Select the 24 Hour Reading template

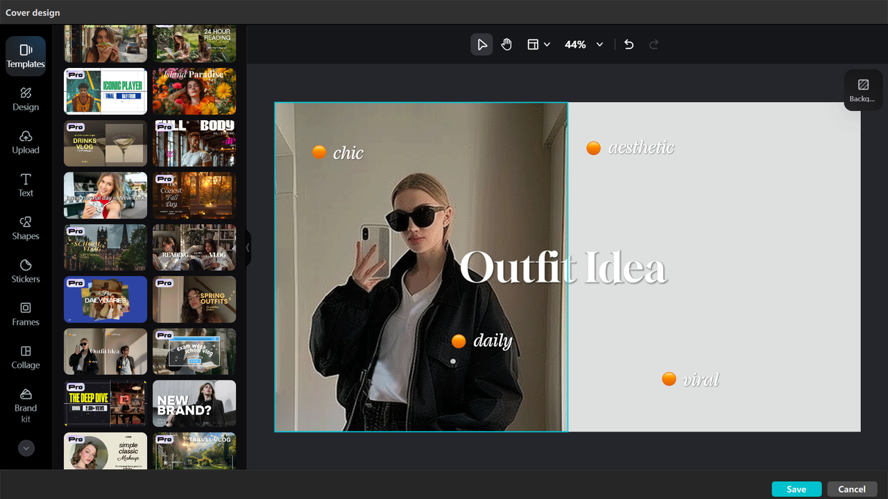(x=194, y=44)
